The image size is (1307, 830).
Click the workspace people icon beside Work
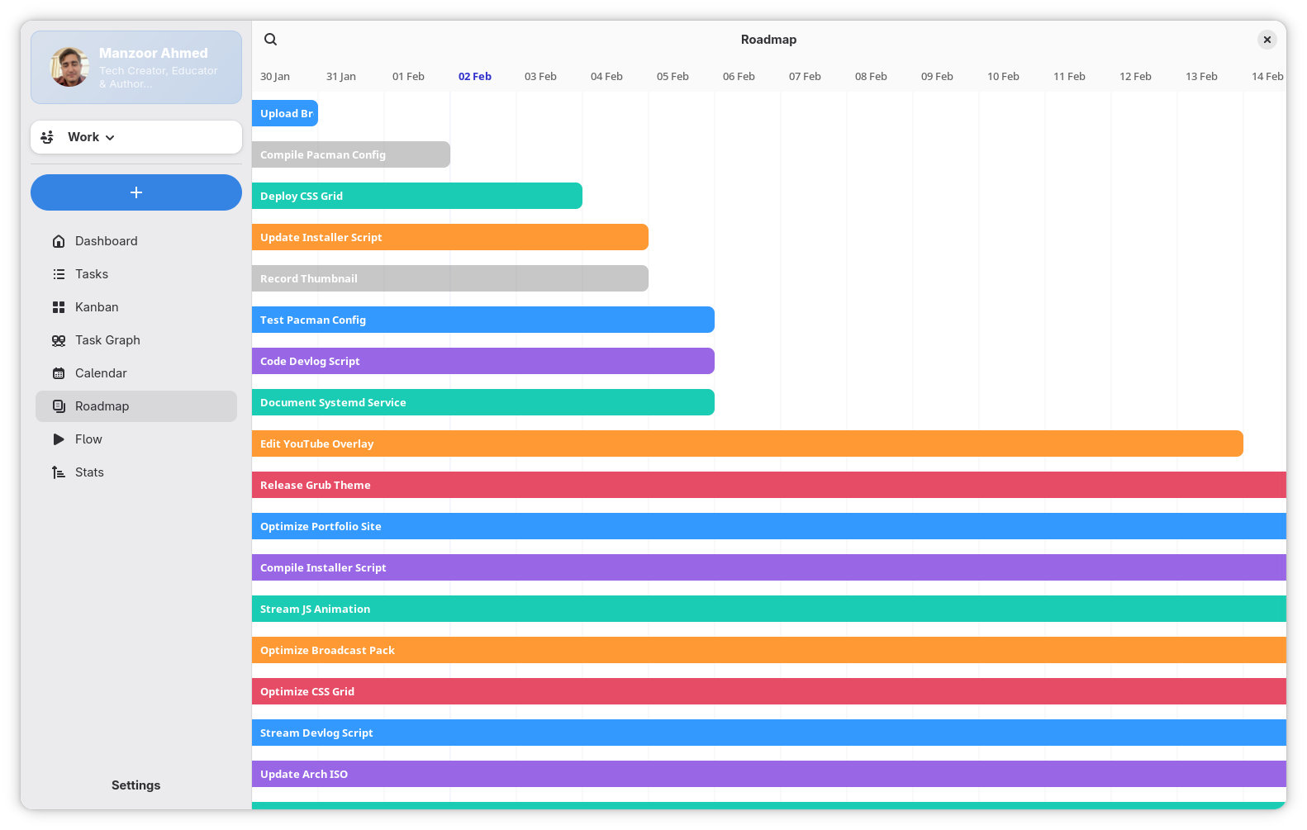point(47,137)
